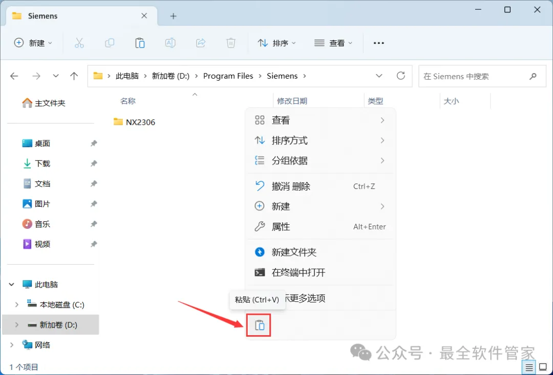Choose 新建 in context menu
Viewport: 553px width, 375px height.
click(x=320, y=206)
